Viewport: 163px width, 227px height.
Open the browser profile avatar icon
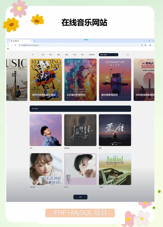pyautogui.click(x=150, y=45)
